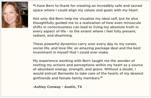Click the closing quotation mark after 'members.'
The height and width of the screenshot is (98, 151).
pos(101,77)
